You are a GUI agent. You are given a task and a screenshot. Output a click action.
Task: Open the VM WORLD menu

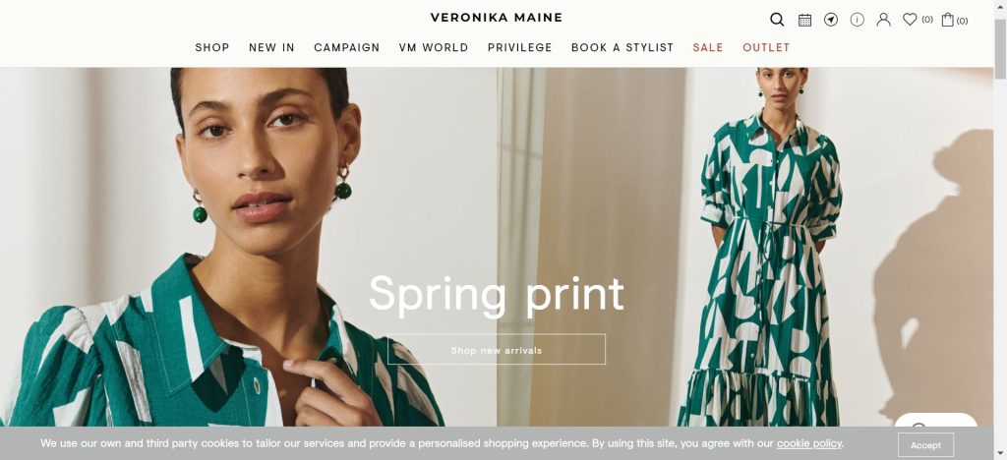click(434, 47)
